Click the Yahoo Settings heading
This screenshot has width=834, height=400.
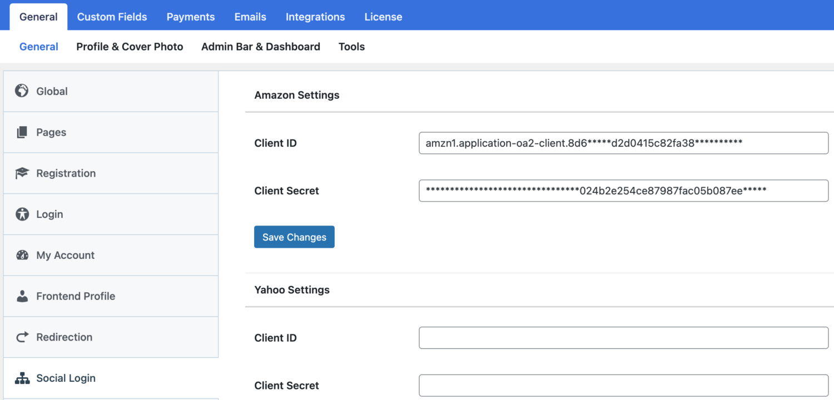292,290
